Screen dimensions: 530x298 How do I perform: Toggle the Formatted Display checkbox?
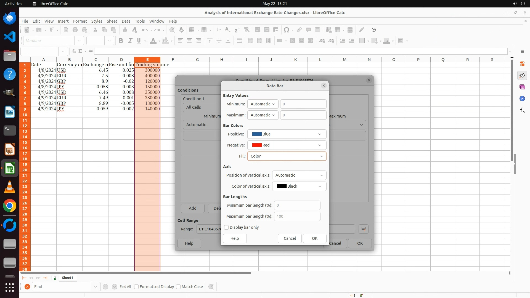[136, 287]
